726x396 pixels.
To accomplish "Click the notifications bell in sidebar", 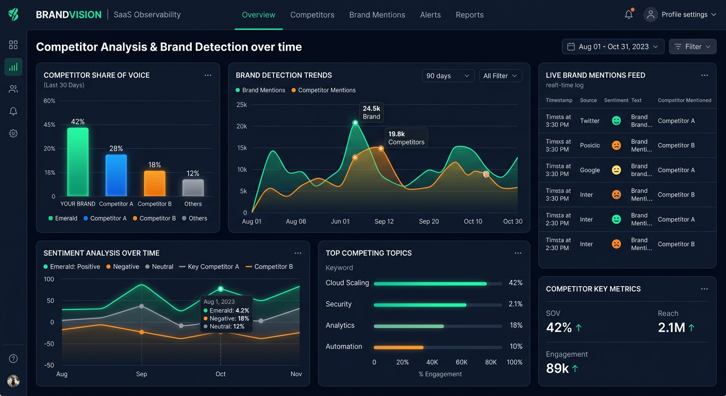I will (x=13, y=111).
